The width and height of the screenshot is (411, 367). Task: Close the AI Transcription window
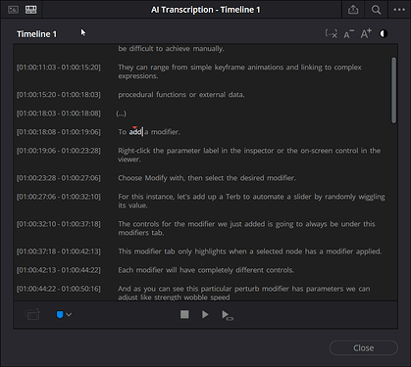pyautogui.click(x=364, y=348)
